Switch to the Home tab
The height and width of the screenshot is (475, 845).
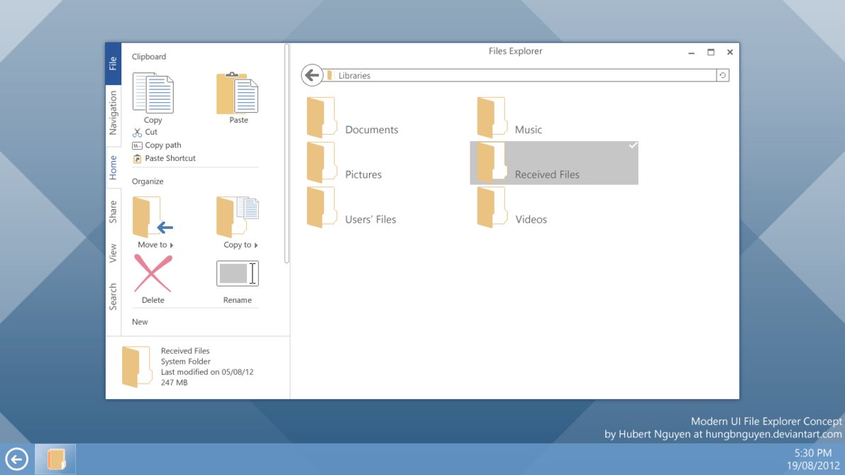pos(114,167)
